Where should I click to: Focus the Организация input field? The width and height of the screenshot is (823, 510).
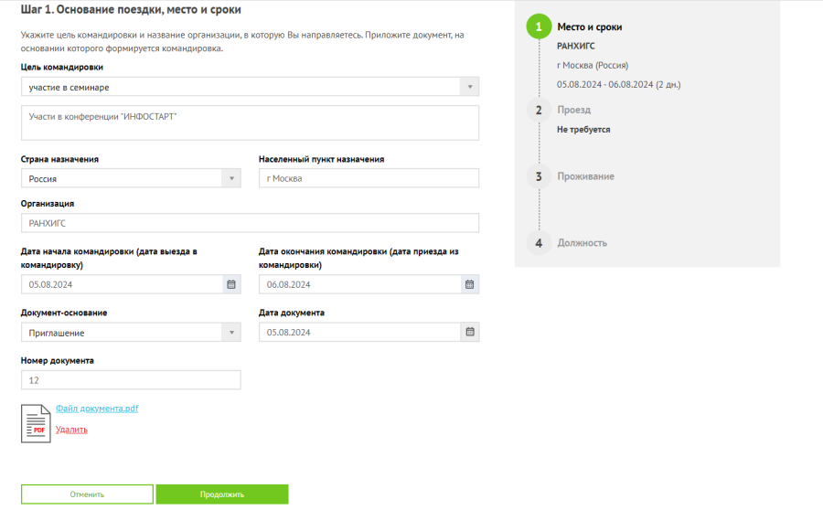pos(250,223)
